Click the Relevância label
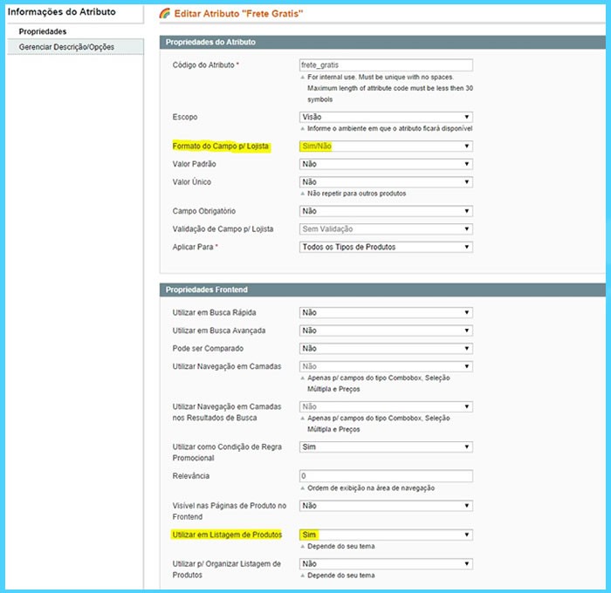The image size is (611, 593). pos(191,476)
